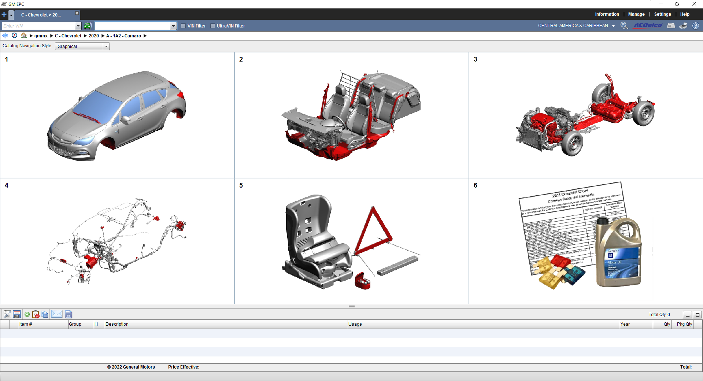Print the catalog using the printer icon
Image resolution: width=703 pixels, height=381 pixels.
[683, 26]
